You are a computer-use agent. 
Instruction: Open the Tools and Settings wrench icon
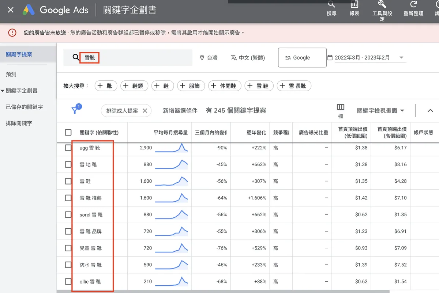pyautogui.click(x=382, y=5)
